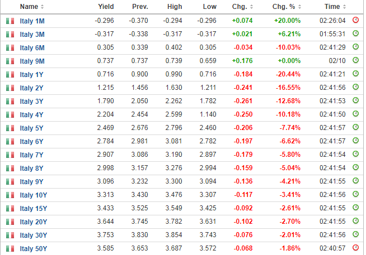
Task: Click the clock icon in Italy 6Y row
Action: pyautogui.click(x=355, y=141)
